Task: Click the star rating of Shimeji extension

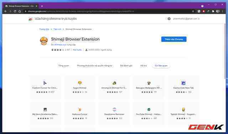Action: (x=58, y=50)
